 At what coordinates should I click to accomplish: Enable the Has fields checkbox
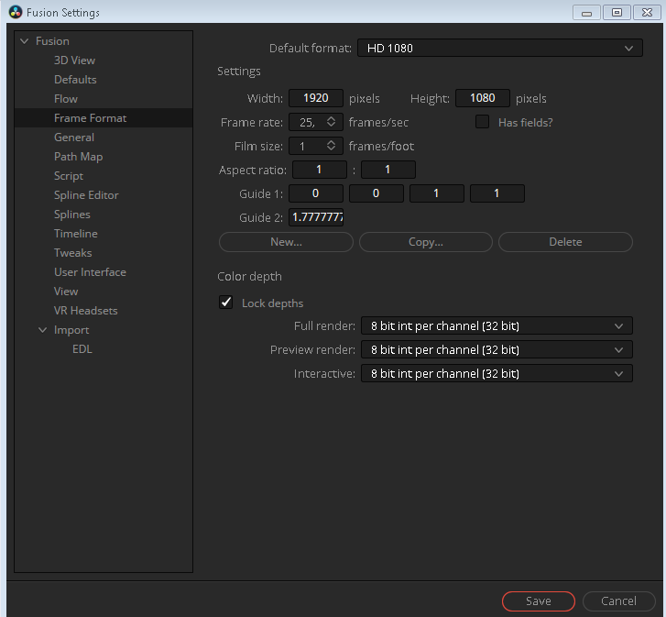click(482, 122)
